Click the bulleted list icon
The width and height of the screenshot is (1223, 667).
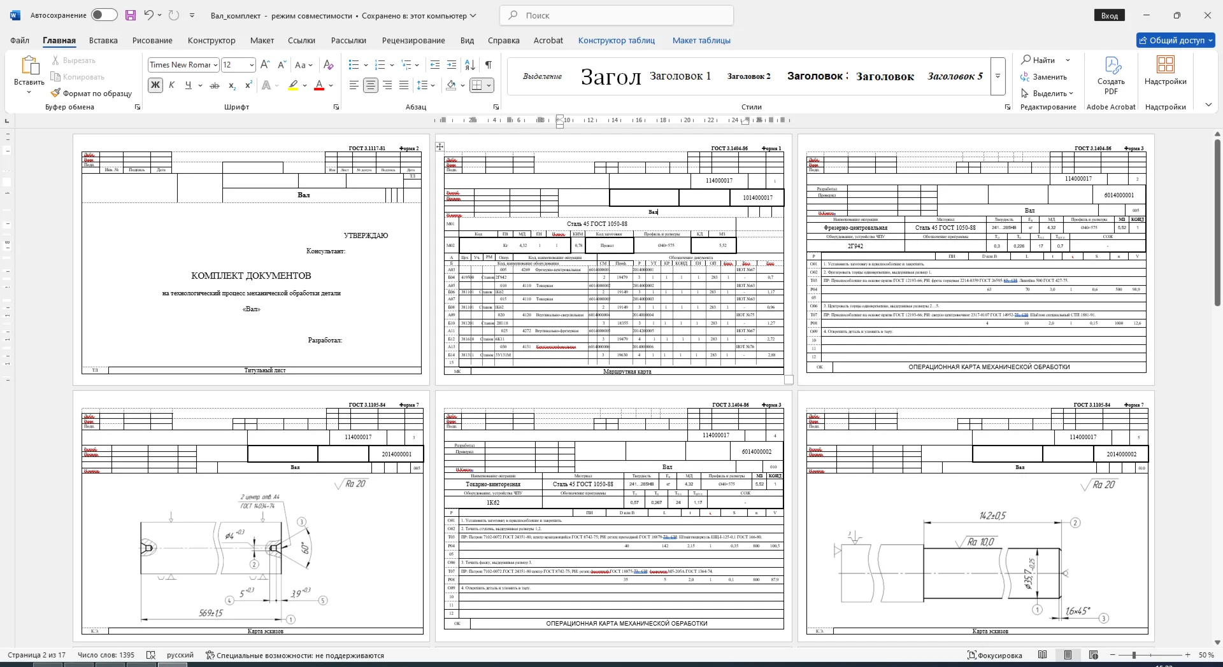pos(354,65)
